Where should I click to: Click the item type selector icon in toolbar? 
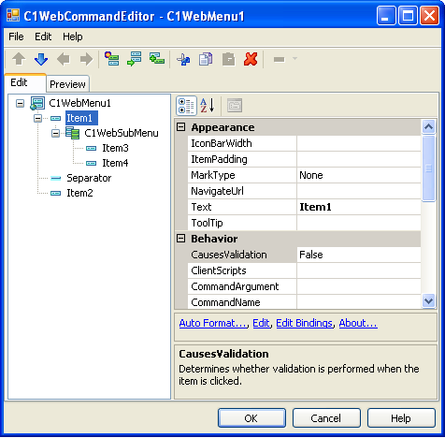(280, 59)
